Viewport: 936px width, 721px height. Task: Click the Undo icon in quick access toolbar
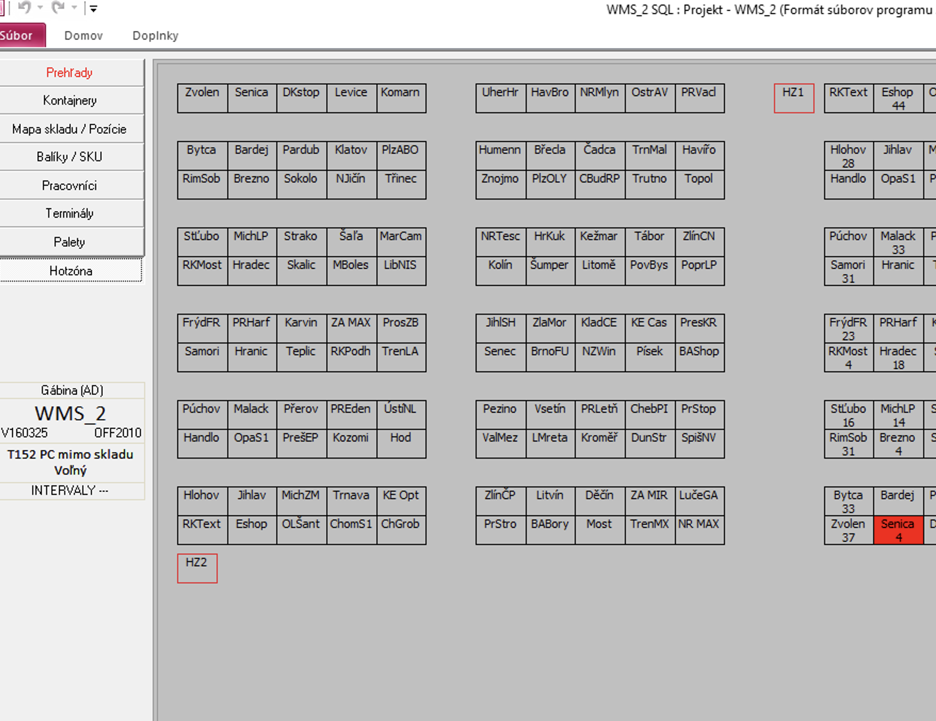click(24, 7)
